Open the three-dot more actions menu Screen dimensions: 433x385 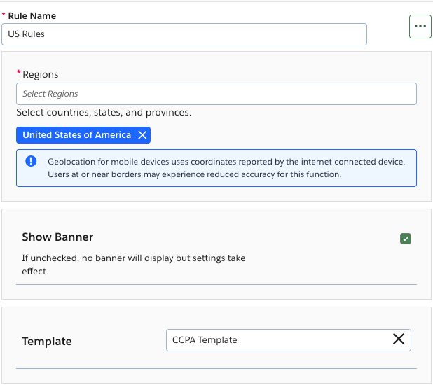[x=420, y=26]
